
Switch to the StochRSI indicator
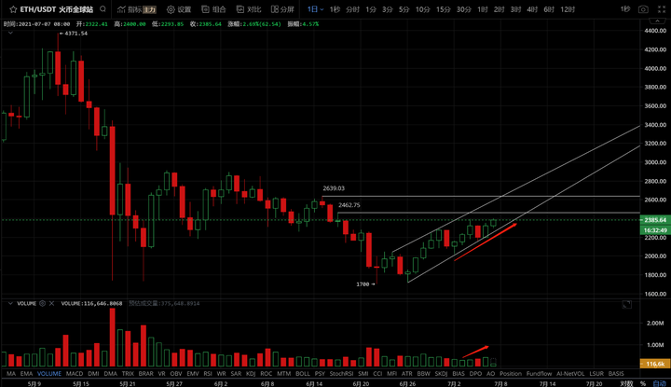pos(341,373)
